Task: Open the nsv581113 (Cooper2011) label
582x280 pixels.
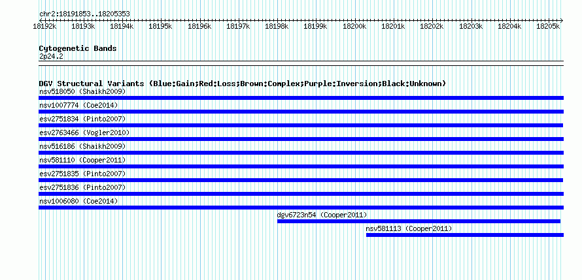Action: (409, 228)
